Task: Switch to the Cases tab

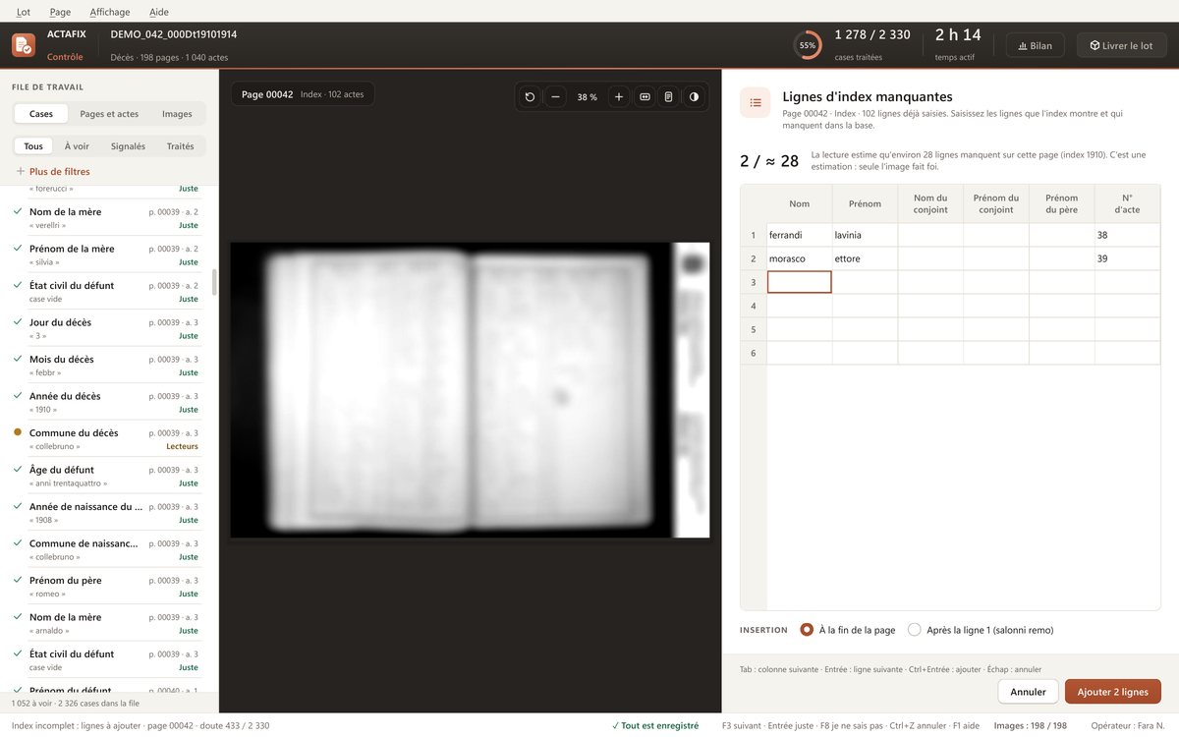Action: [41, 114]
